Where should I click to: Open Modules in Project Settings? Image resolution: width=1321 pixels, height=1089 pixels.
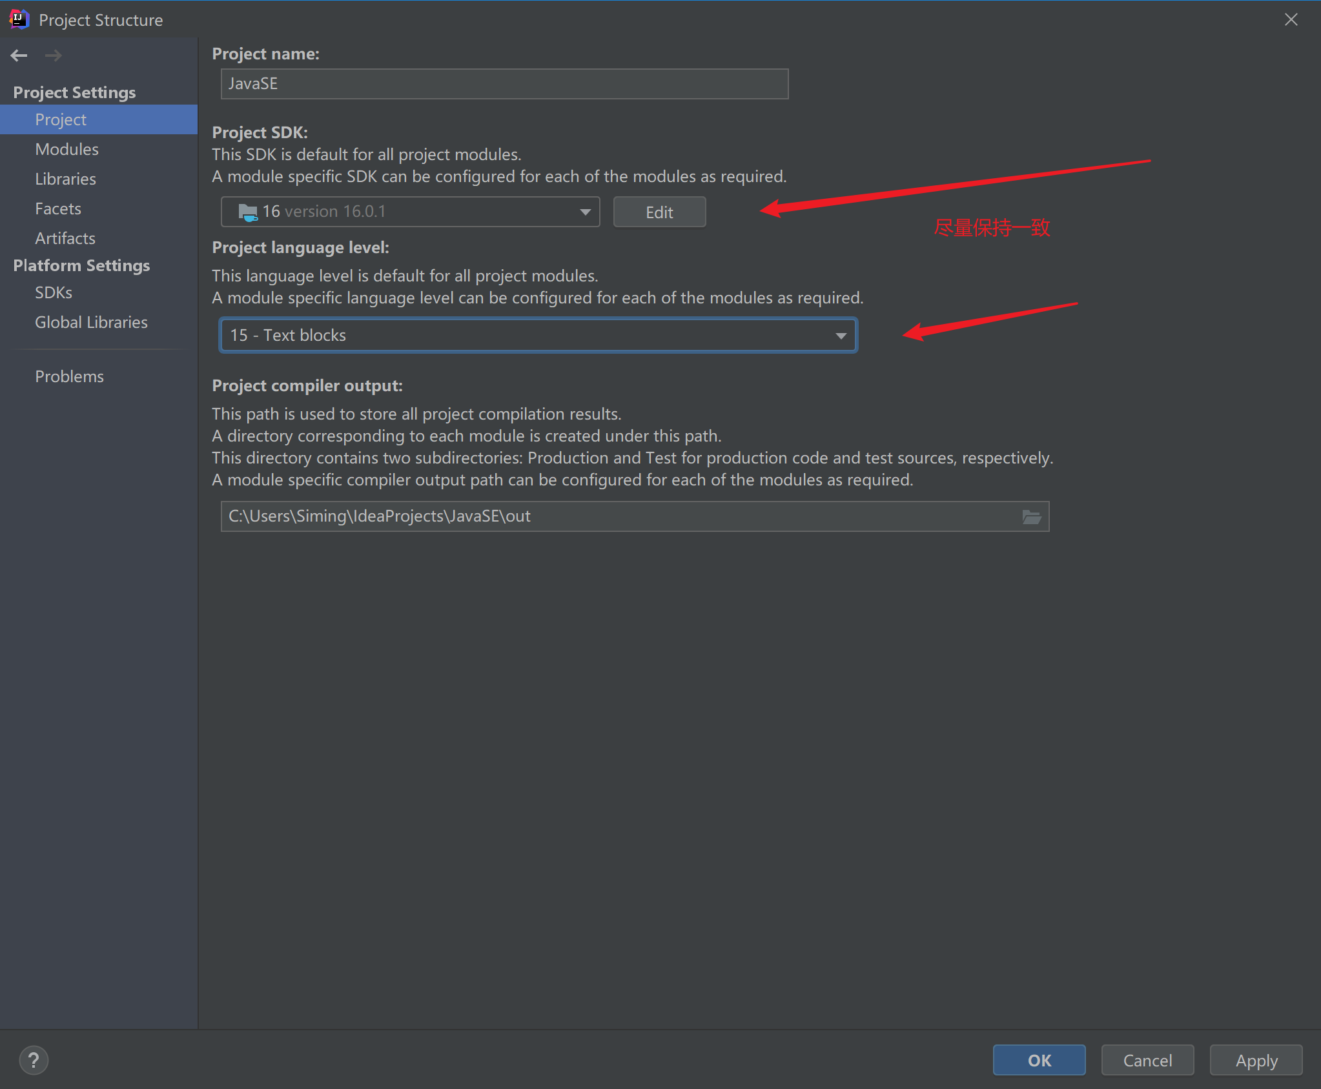tap(67, 149)
